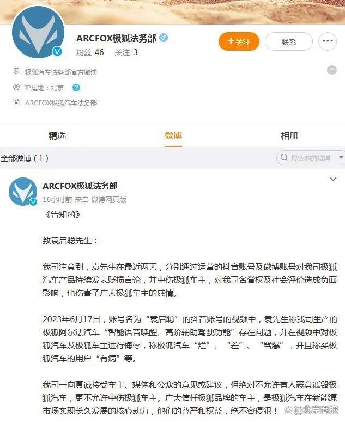Click the IP属地 location icon
The height and width of the screenshot is (422, 345).
coord(16,87)
